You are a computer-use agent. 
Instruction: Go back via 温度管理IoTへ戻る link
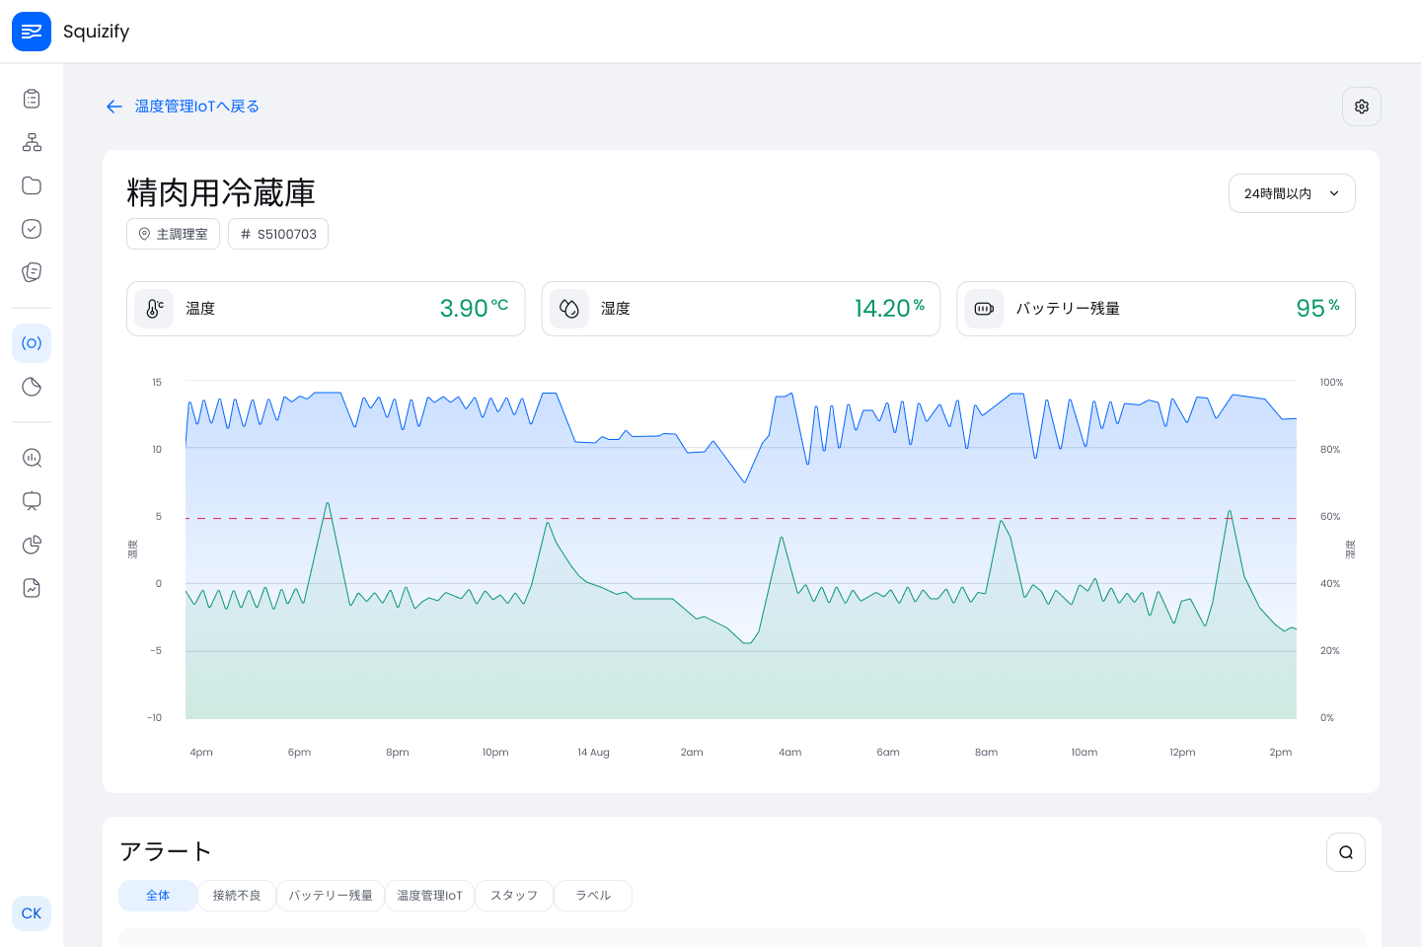tap(196, 106)
